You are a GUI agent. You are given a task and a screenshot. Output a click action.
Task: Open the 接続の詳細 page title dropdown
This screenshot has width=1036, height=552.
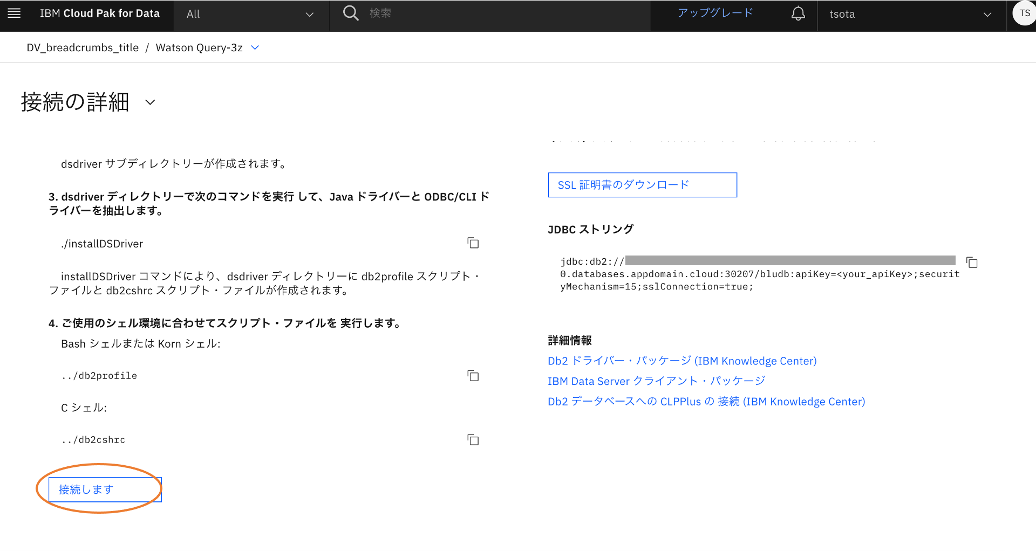pos(151,102)
